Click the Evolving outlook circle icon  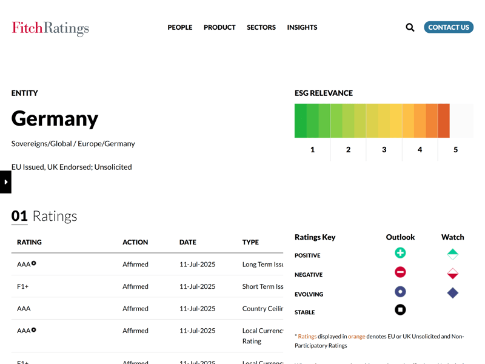click(400, 292)
